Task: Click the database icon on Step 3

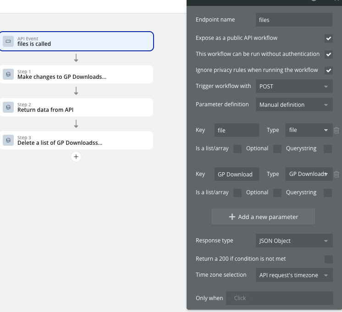Action: [x=8, y=140]
